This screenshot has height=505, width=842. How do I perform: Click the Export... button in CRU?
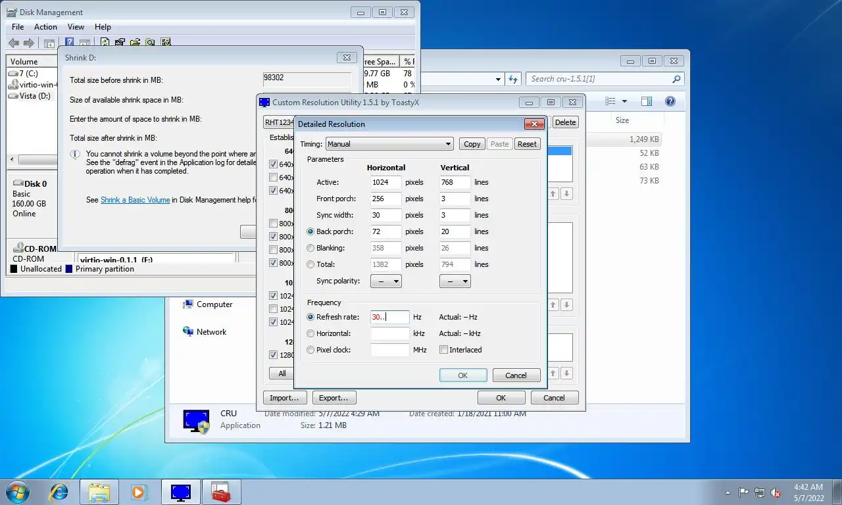pos(334,398)
